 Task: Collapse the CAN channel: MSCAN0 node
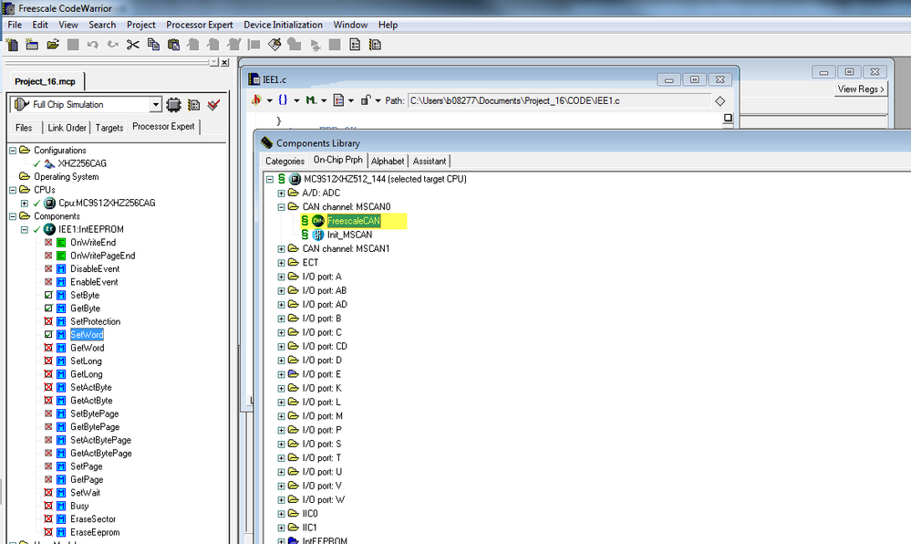click(281, 206)
